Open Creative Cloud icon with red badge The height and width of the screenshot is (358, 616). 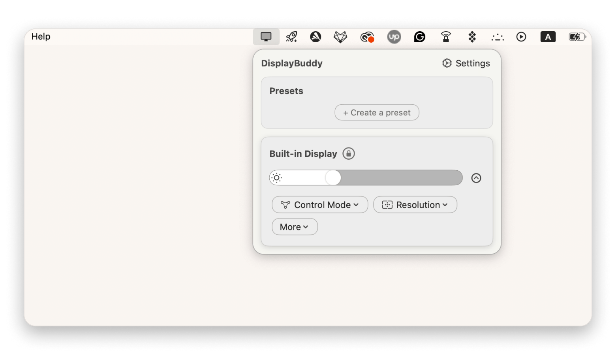(367, 37)
